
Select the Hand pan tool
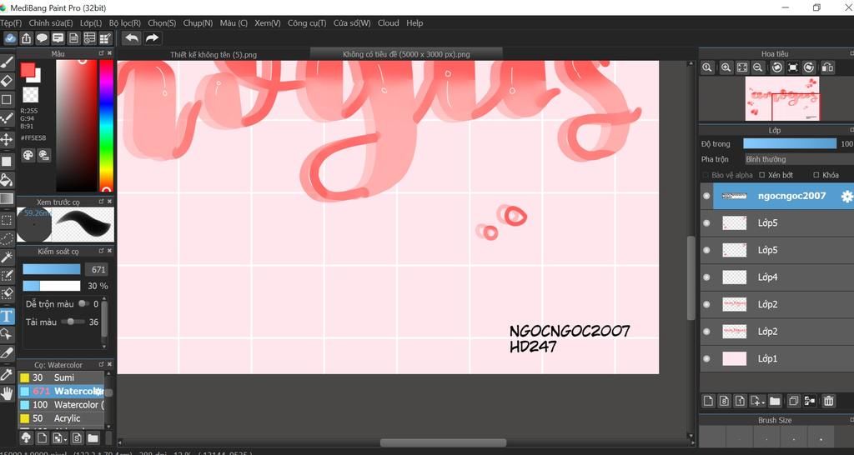7,393
